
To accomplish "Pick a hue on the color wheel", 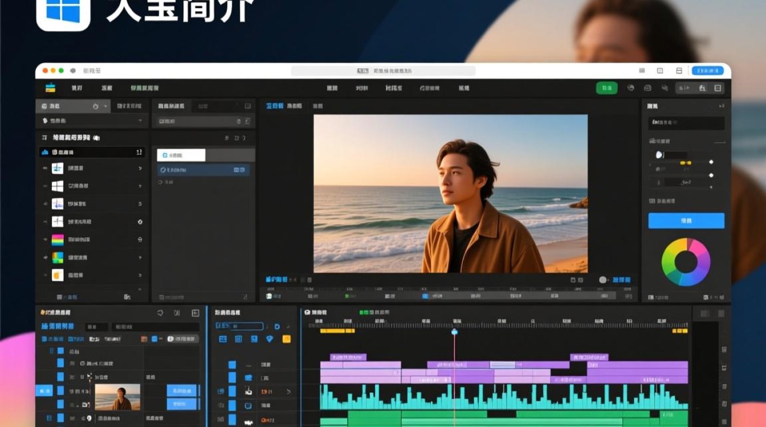I will tap(686, 262).
